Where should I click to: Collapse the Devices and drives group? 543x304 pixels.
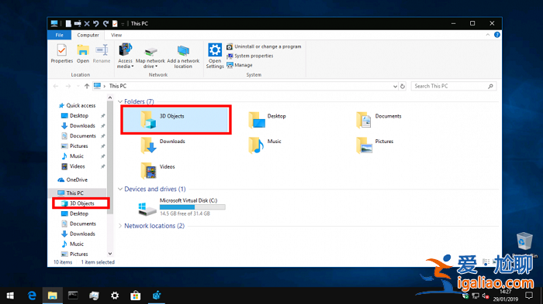click(120, 189)
